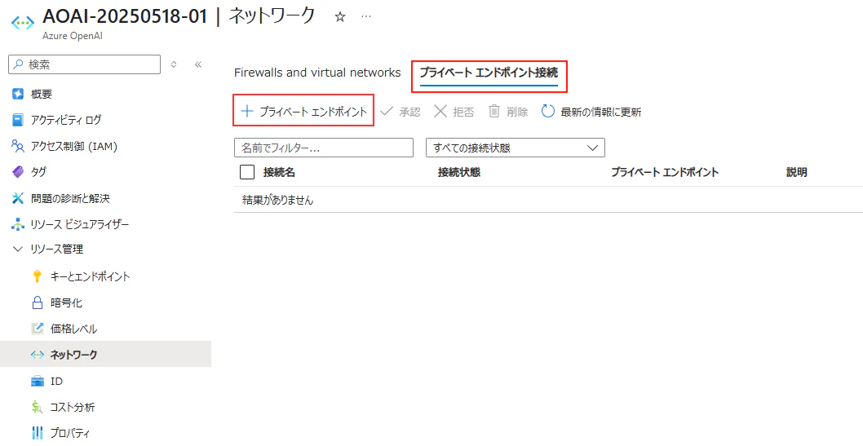Sort by the 接続名 column header
The height and width of the screenshot is (446, 863).
[x=280, y=172]
